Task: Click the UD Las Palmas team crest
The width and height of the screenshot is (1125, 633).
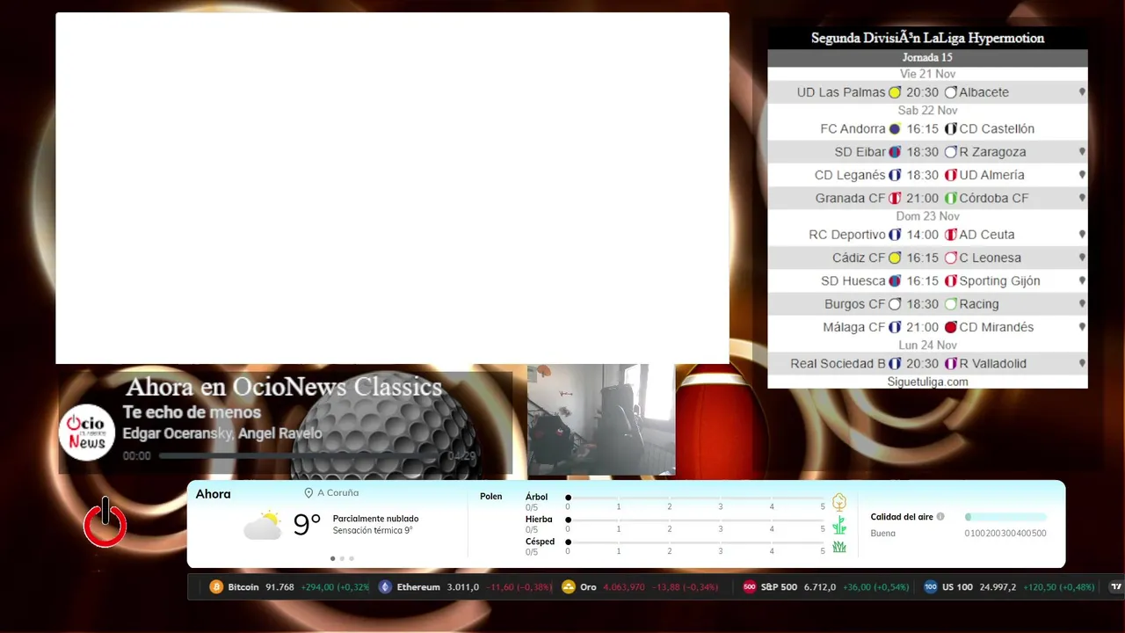Action: [x=895, y=92]
